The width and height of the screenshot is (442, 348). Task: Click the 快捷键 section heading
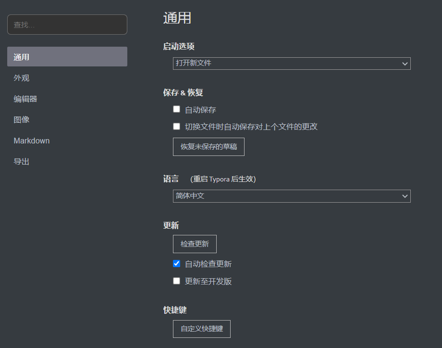click(175, 310)
